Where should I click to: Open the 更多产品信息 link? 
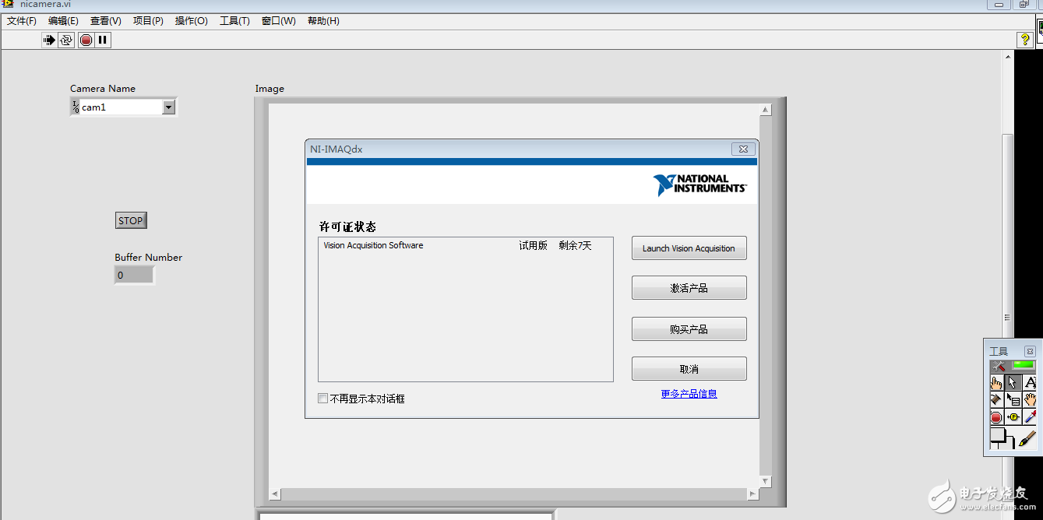689,394
